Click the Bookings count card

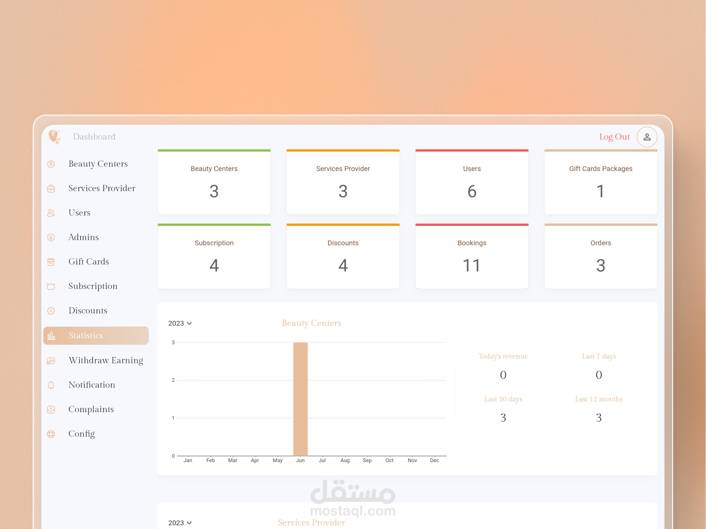click(x=472, y=257)
